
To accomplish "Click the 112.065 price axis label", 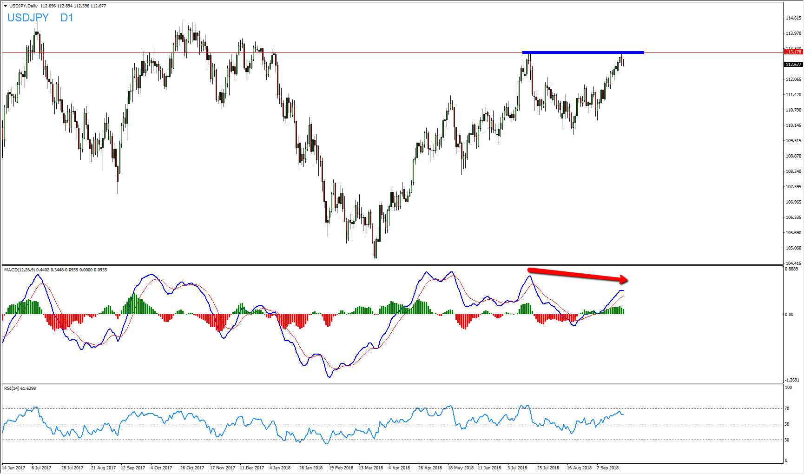I will coord(793,79).
